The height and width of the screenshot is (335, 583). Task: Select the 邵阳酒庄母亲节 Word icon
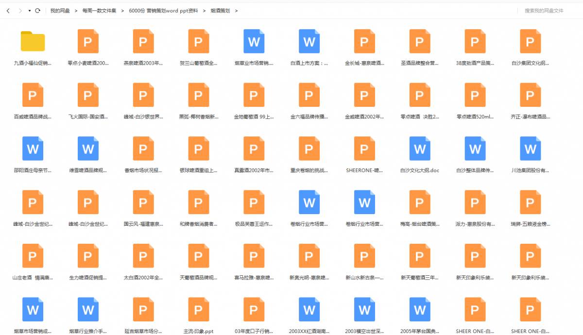pos(33,149)
